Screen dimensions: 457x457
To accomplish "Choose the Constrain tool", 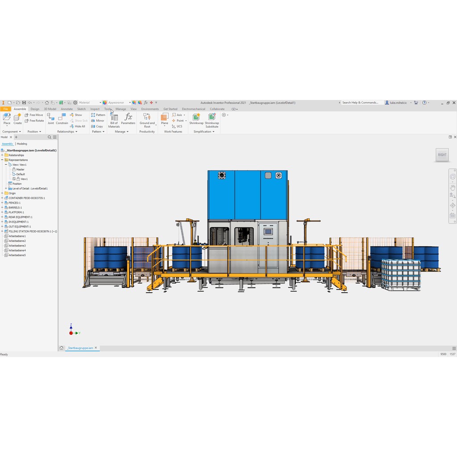I will click(62, 117).
